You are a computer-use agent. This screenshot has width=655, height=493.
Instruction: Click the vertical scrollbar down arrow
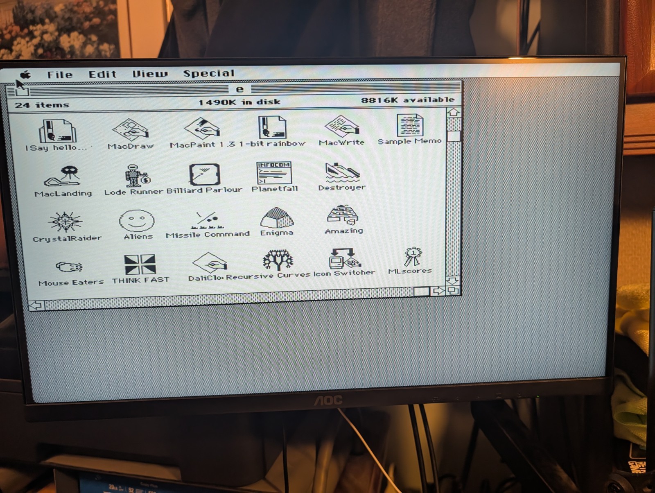pos(452,281)
